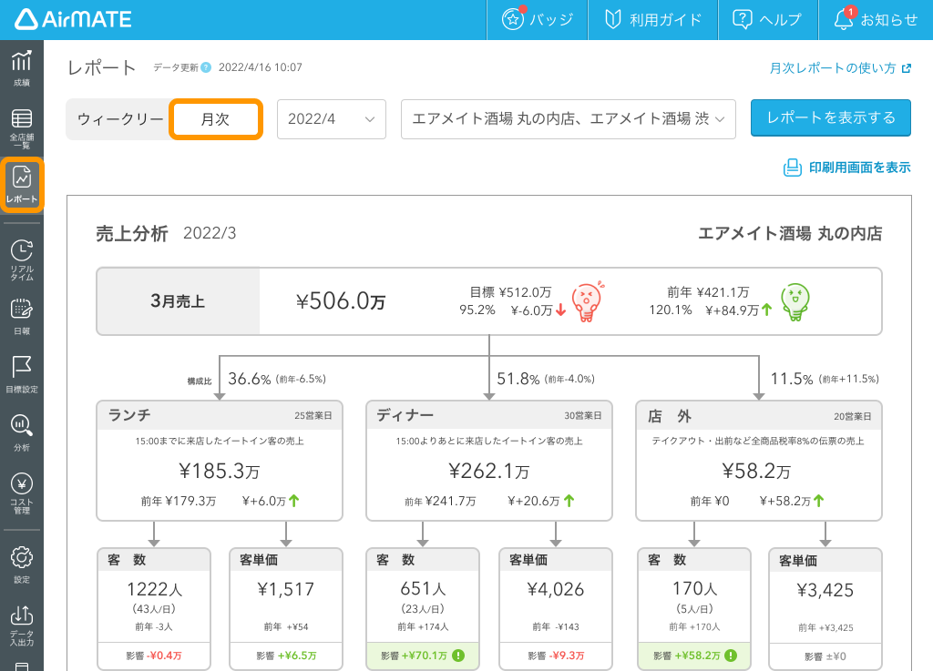This screenshot has width=933, height=671.
Task: Open the 利用ガイド in the header
Action: pos(652,19)
